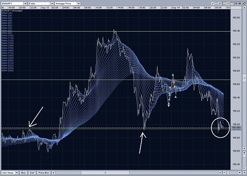Select the WMA (50) legend entry

pyautogui.click(x=7, y=23)
